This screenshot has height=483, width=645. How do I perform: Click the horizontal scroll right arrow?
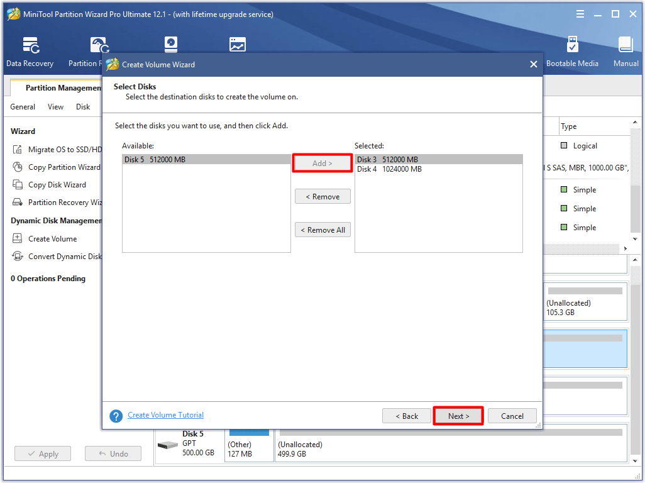coord(626,248)
